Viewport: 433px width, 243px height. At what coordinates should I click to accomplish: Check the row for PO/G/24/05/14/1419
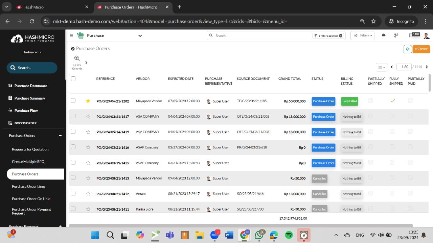point(73,132)
